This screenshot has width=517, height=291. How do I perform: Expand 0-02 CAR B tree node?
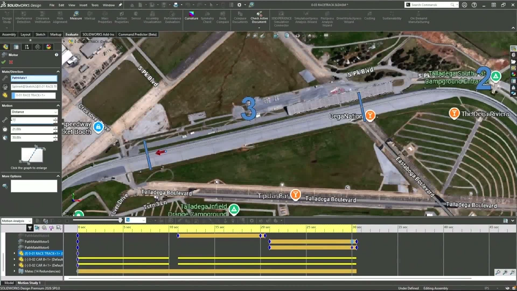click(x=14, y=259)
